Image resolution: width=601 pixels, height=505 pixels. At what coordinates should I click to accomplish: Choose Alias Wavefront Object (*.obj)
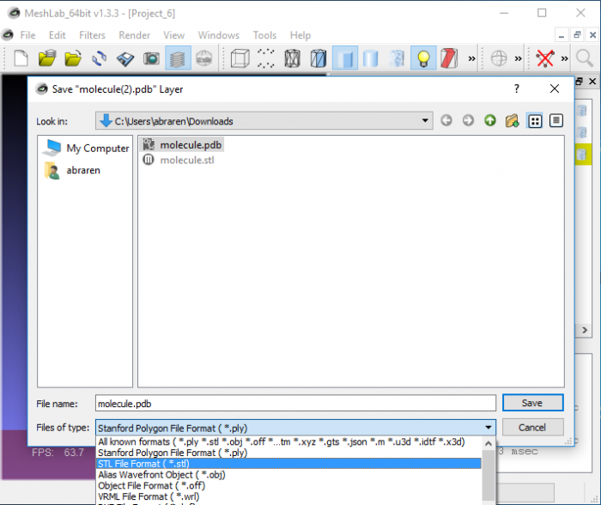point(289,475)
